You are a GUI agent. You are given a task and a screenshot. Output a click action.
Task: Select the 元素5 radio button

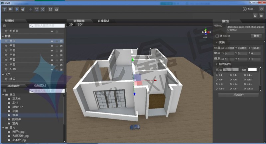click(231, 80)
